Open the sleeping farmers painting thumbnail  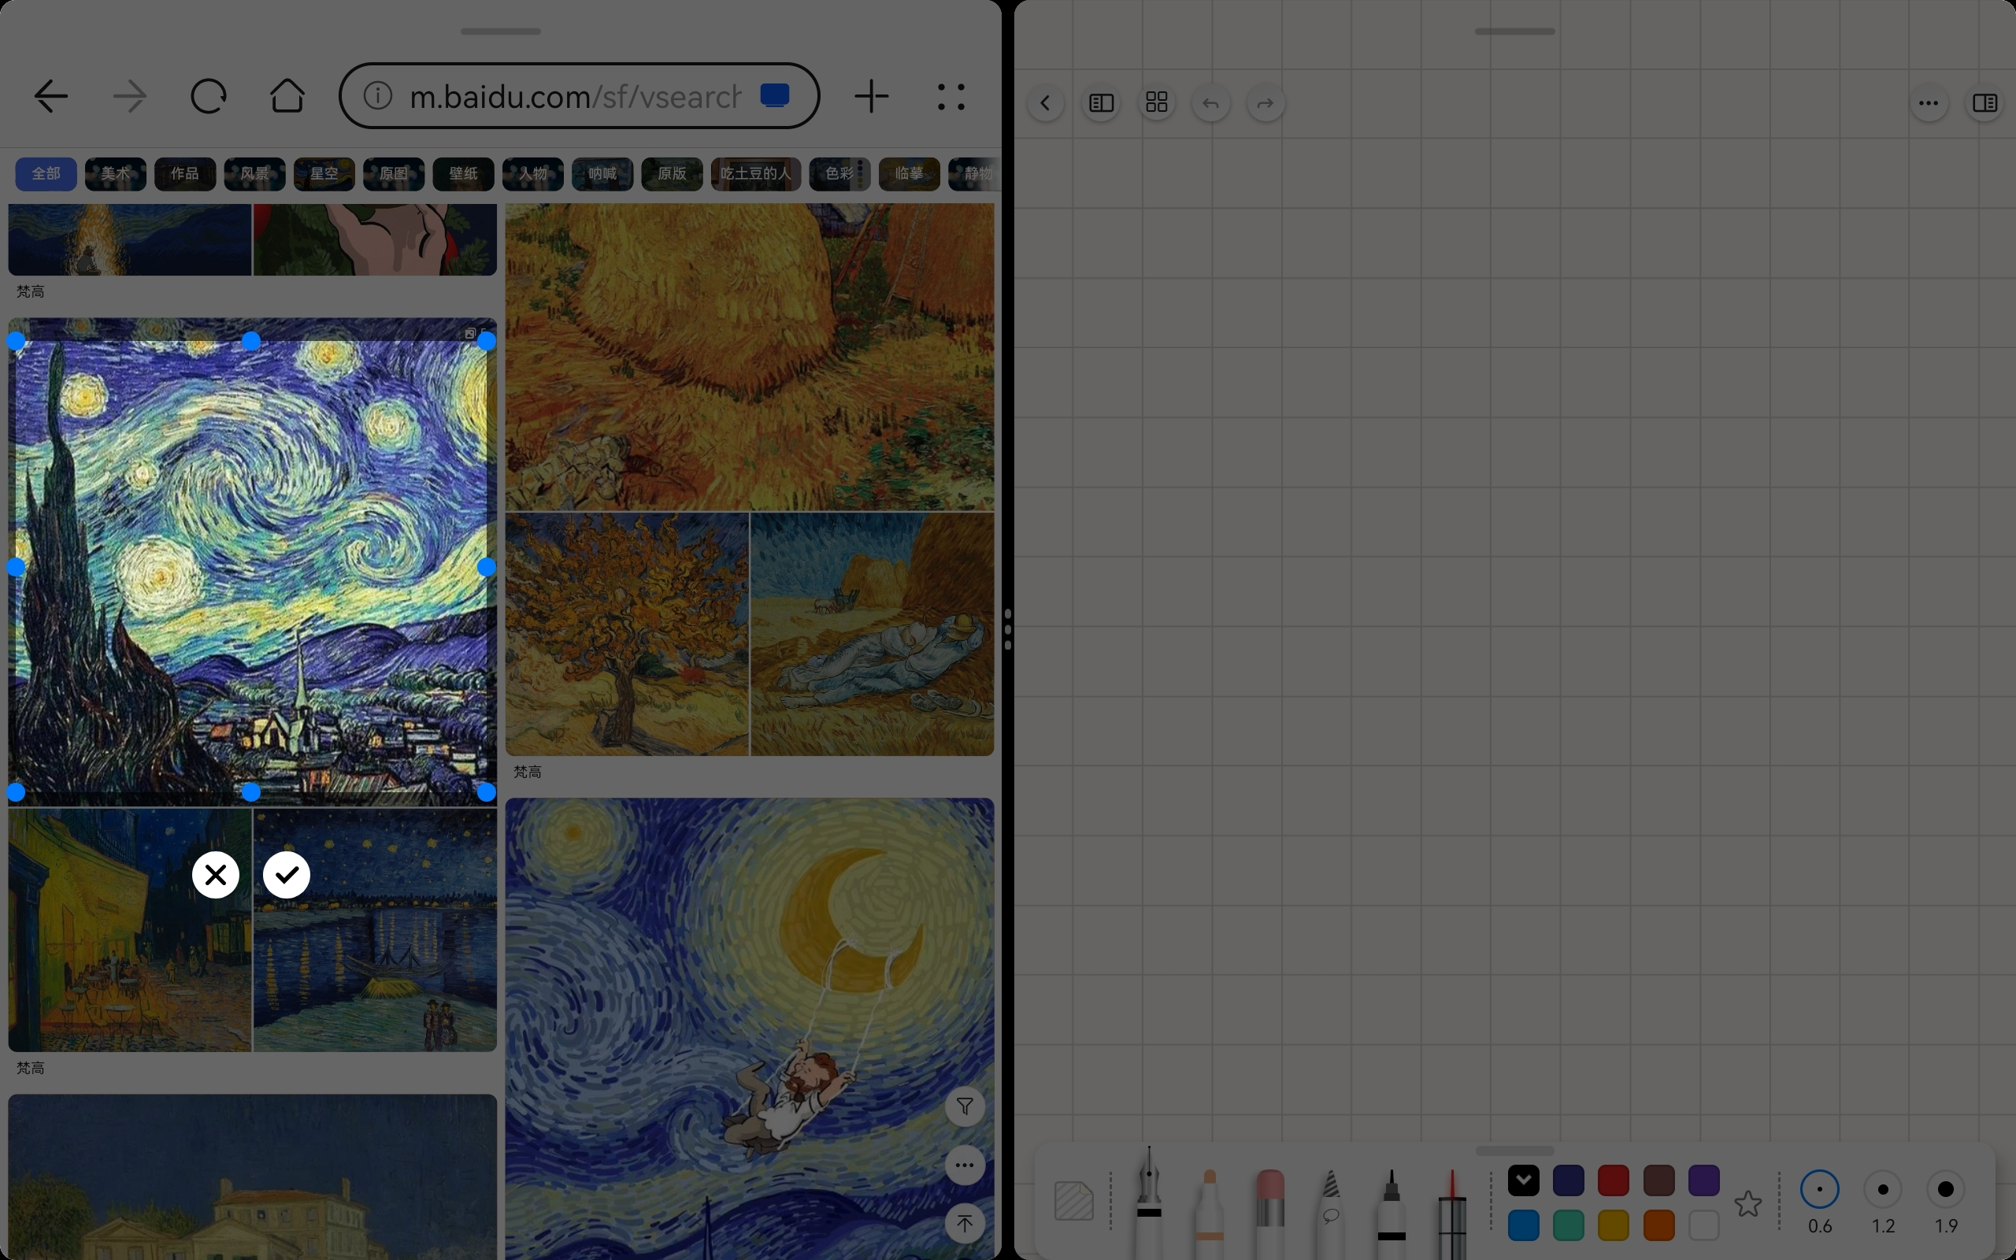coord(873,634)
